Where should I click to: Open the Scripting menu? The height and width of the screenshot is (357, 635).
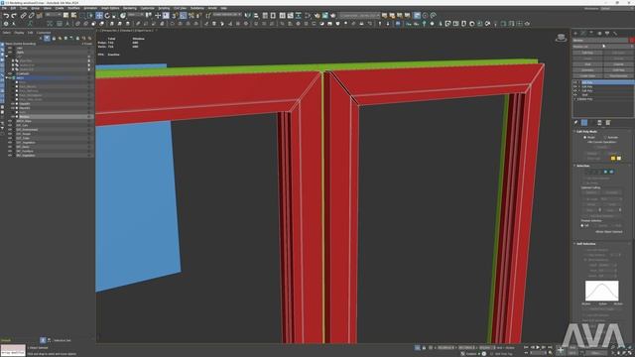pyautogui.click(x=164, y=8)
